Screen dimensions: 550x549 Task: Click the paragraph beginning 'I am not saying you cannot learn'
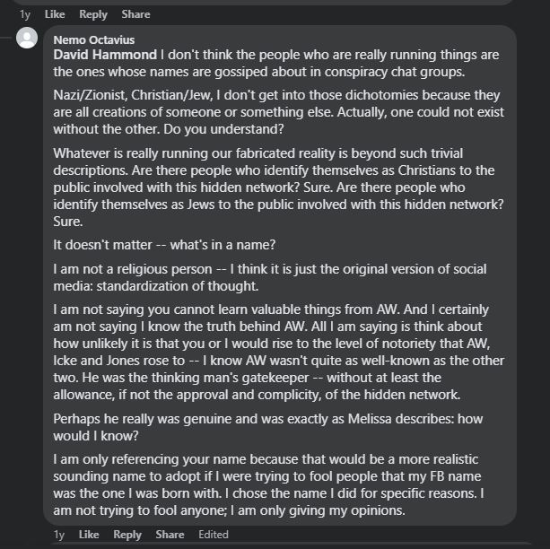(x=278, y=352)
